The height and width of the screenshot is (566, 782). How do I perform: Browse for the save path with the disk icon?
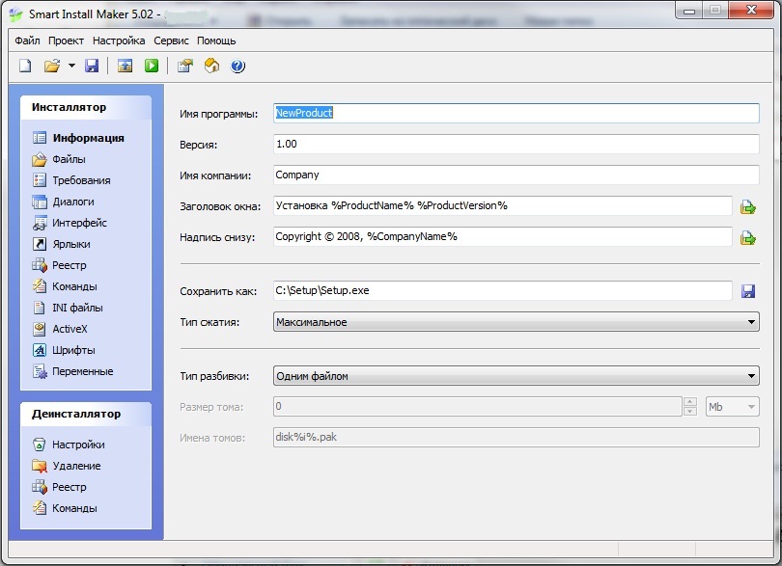[x=747, y=291]
